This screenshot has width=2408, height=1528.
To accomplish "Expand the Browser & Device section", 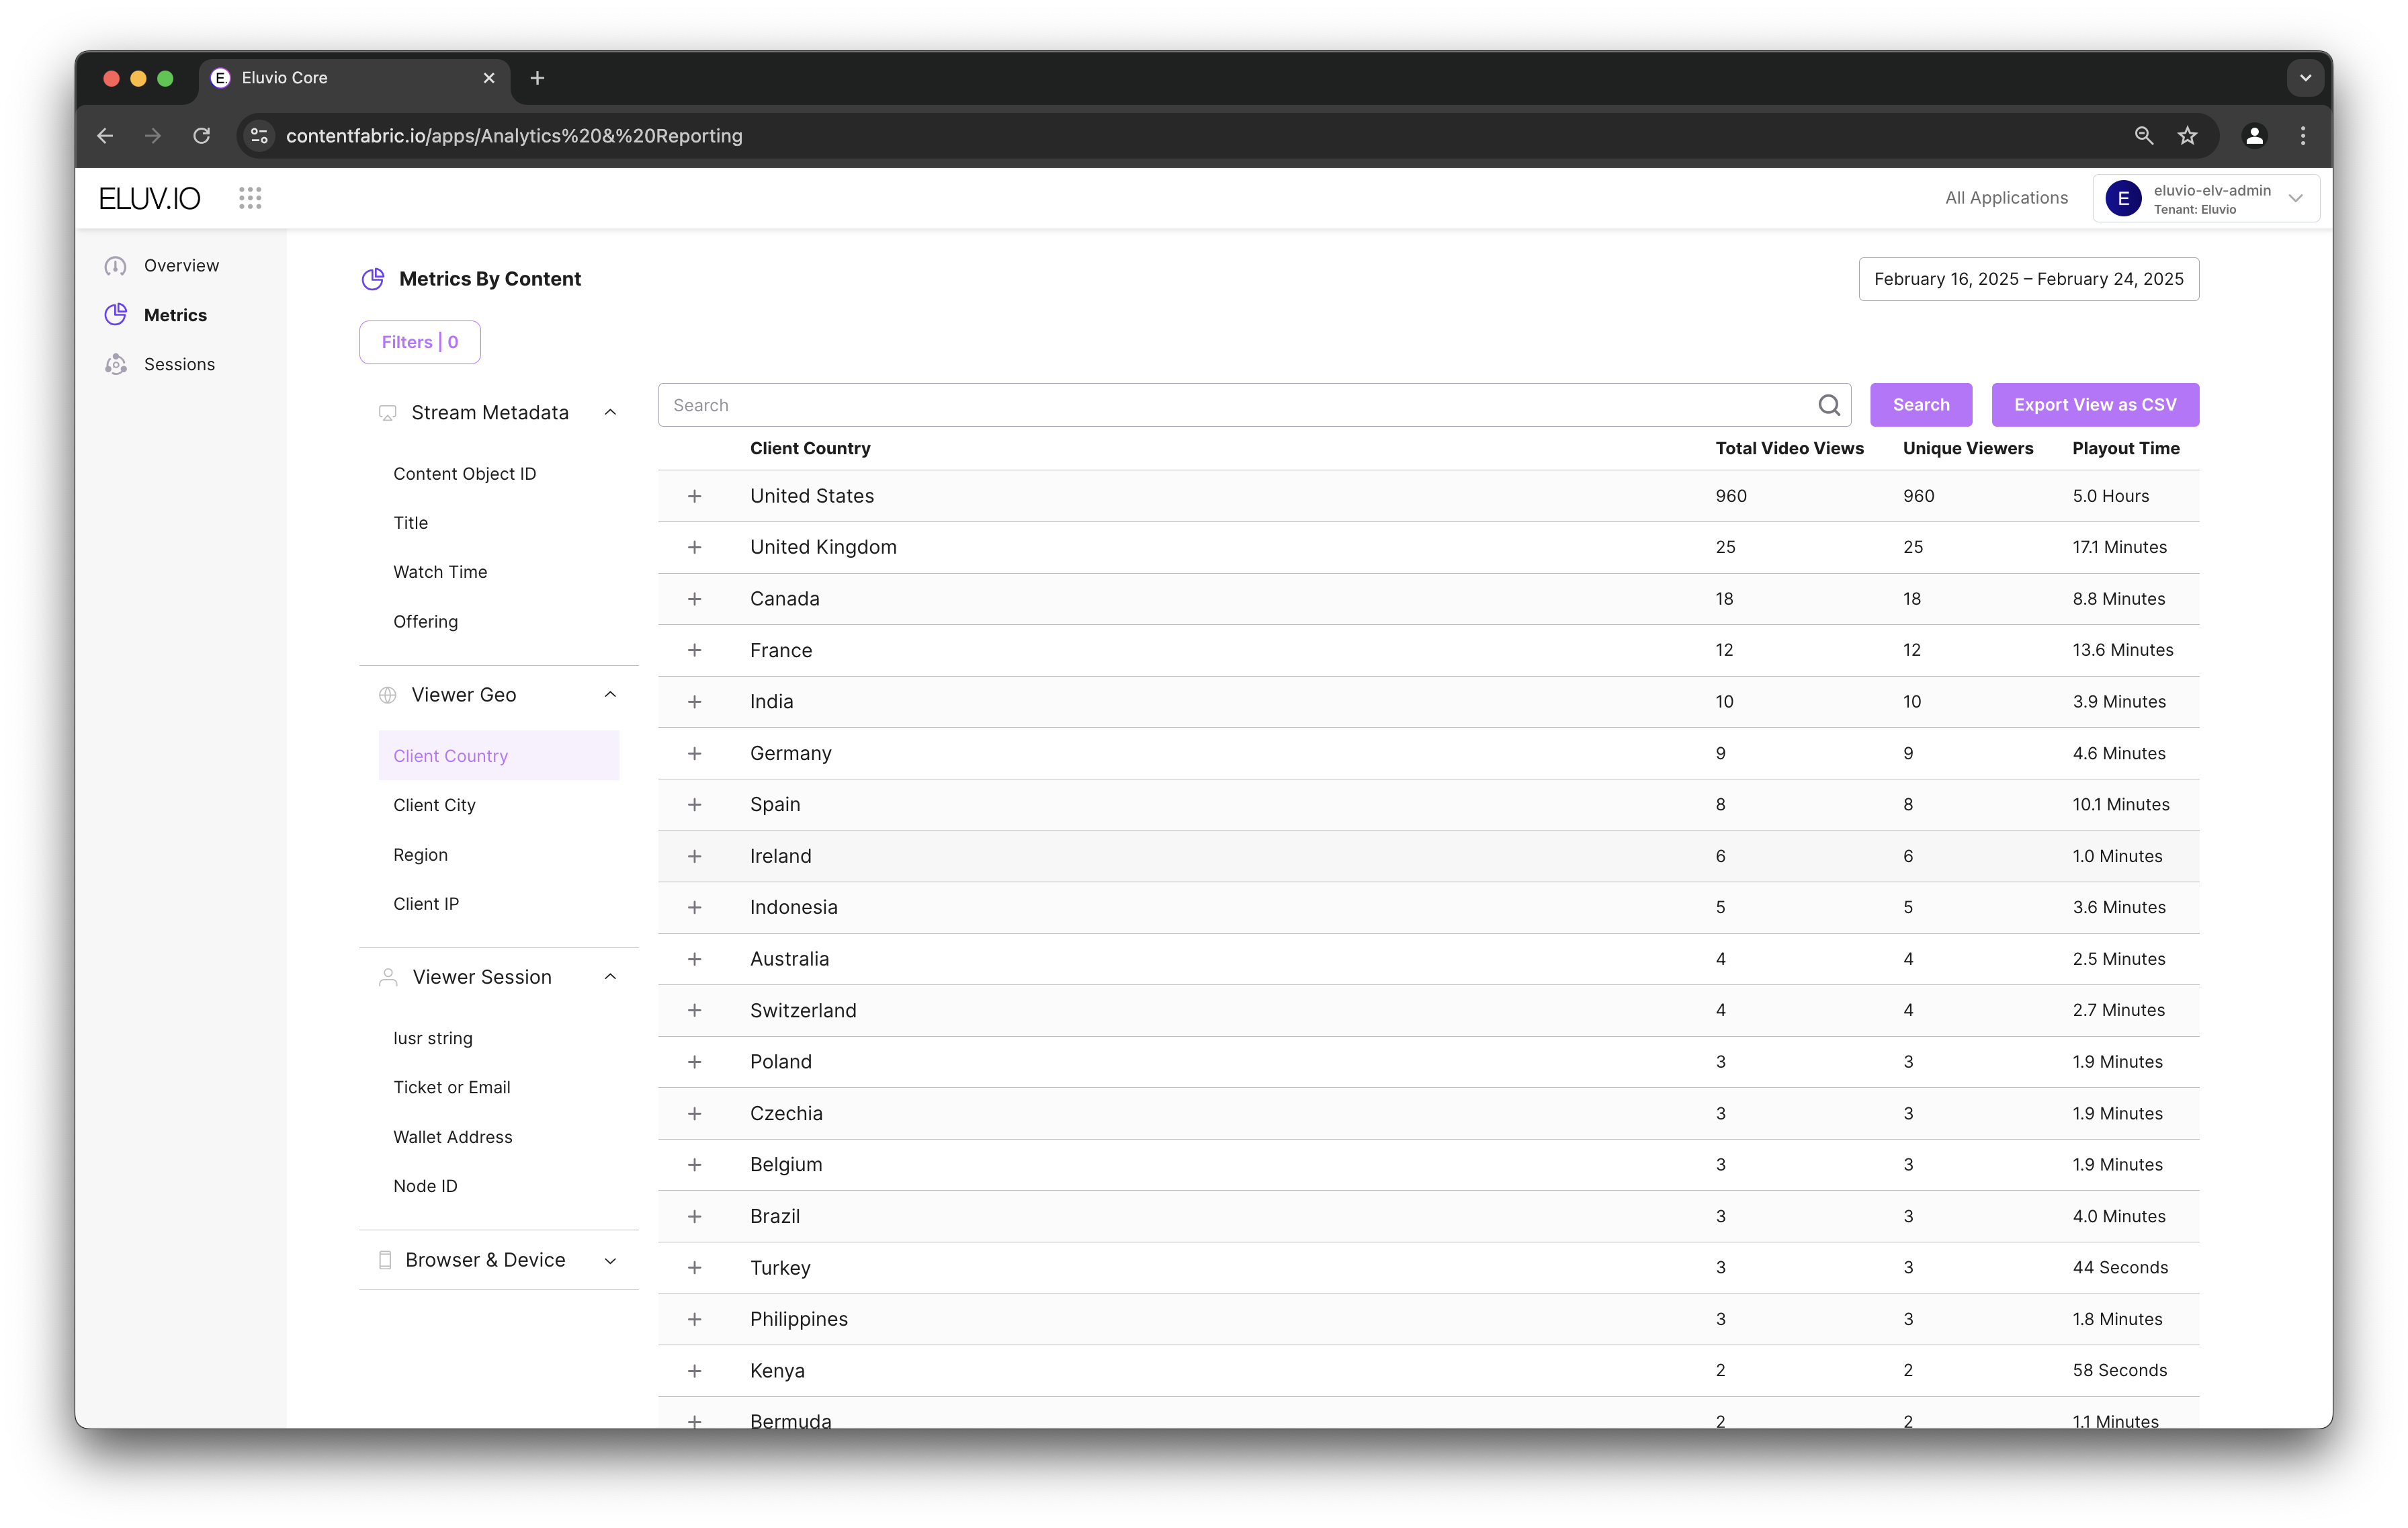I will pyautogui.click(x=610, y=1260).
